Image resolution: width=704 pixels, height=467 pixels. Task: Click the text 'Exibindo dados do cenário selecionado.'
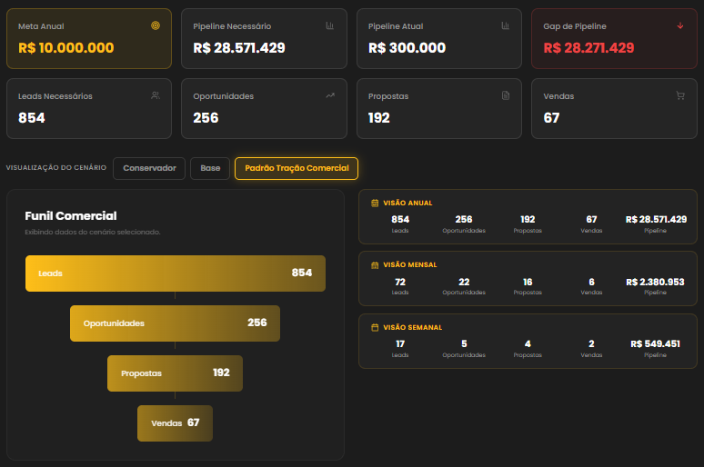pyautogui.click(x=93, y=232)
